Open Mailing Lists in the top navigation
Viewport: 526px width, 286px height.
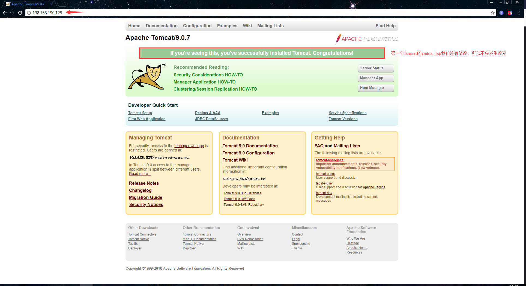pos(270,26)
